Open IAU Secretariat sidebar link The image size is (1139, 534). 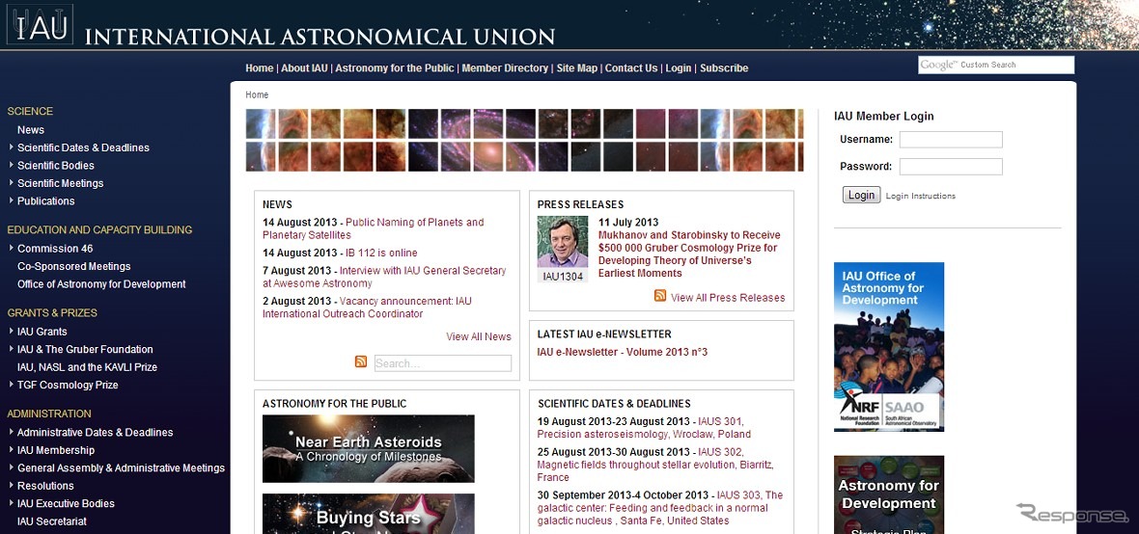coord(51,521)
